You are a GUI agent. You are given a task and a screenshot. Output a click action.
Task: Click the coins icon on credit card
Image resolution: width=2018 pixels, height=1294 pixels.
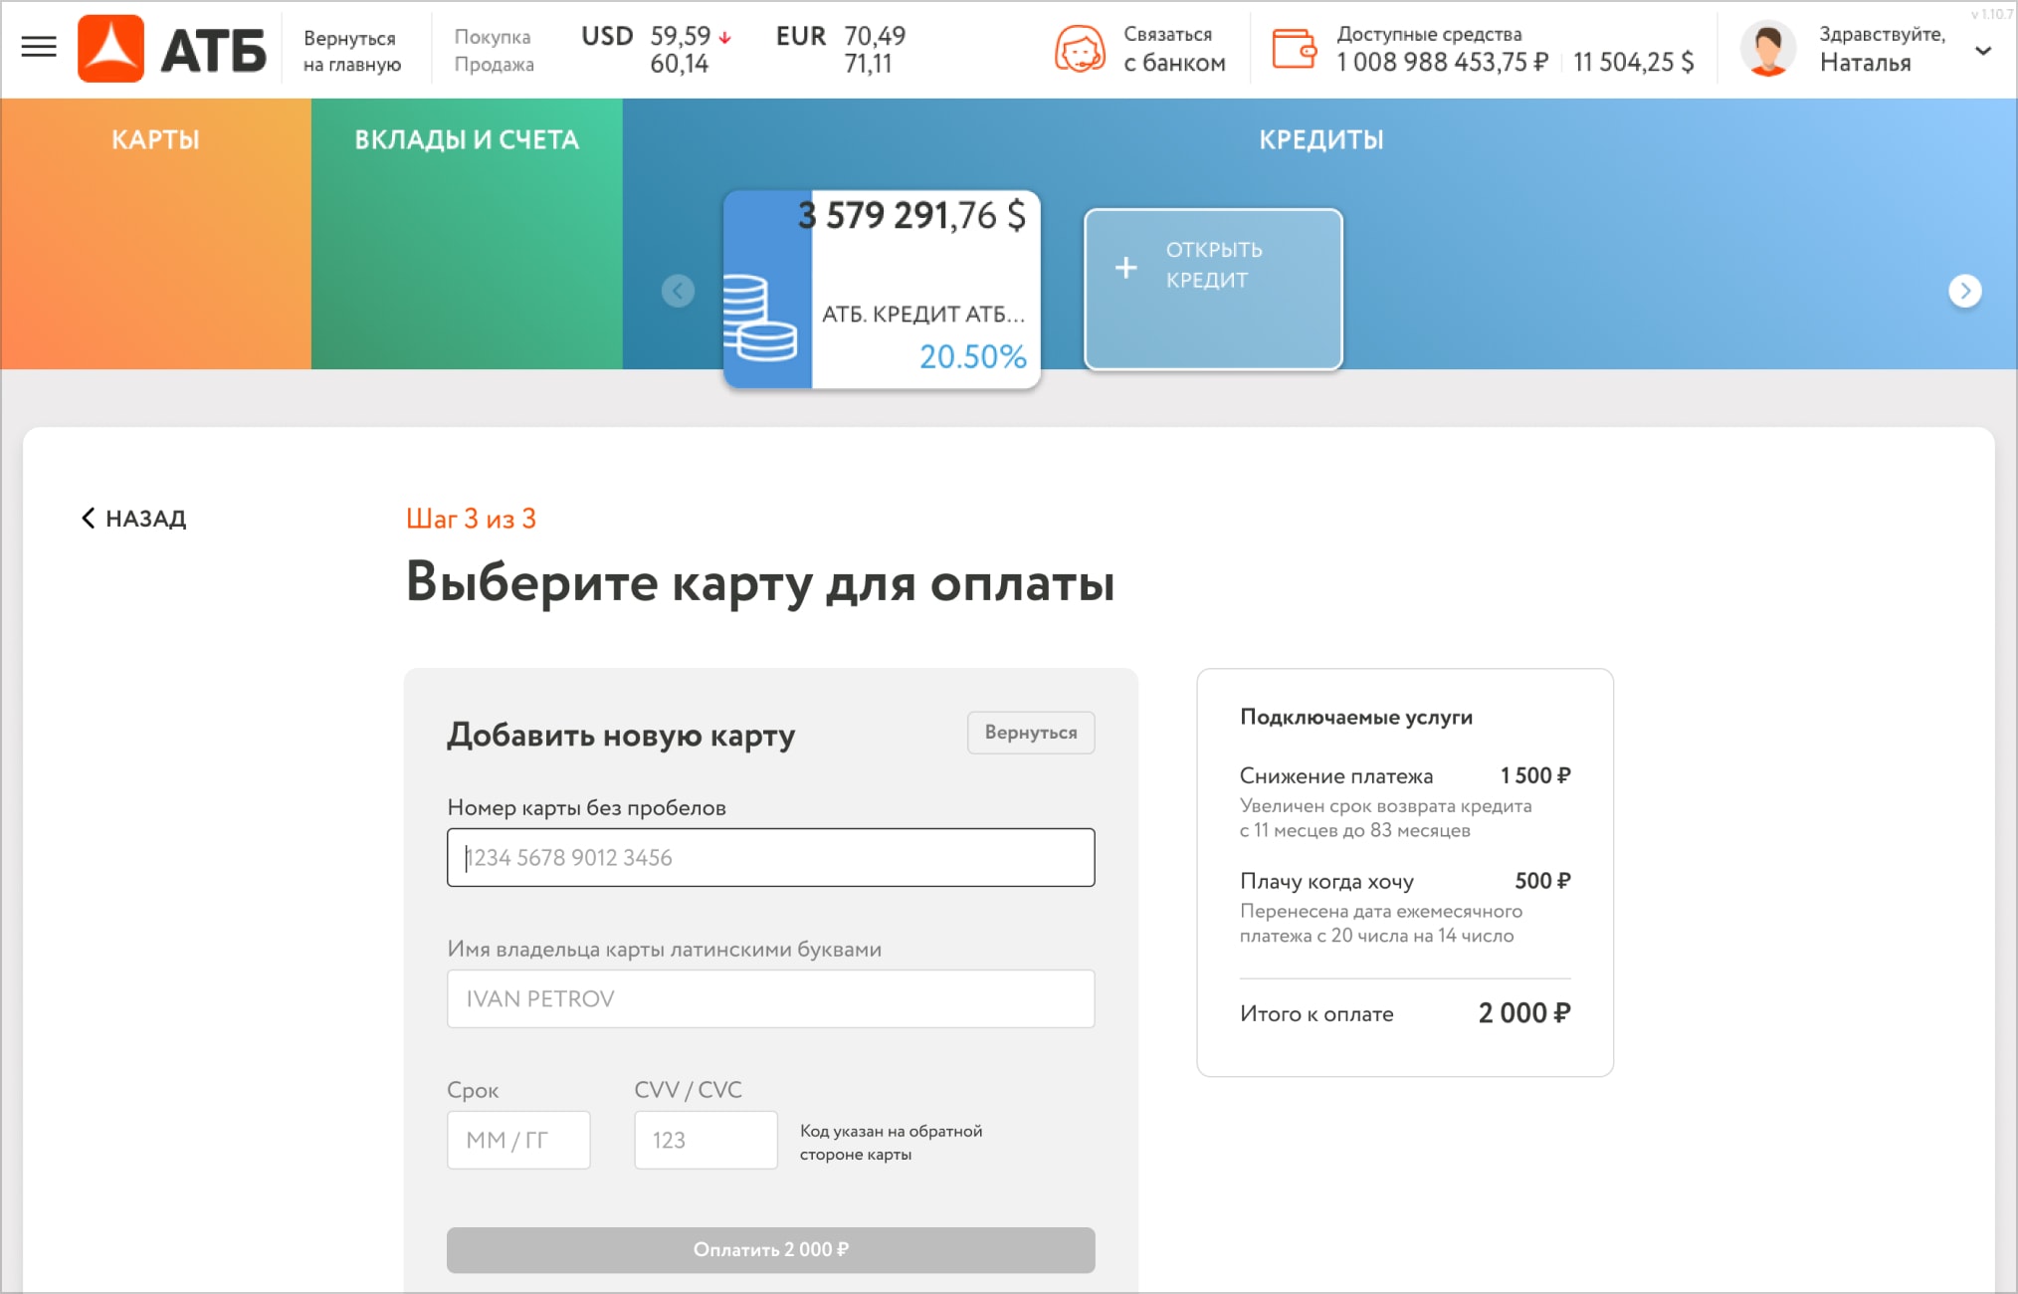[x=759, y=318]
